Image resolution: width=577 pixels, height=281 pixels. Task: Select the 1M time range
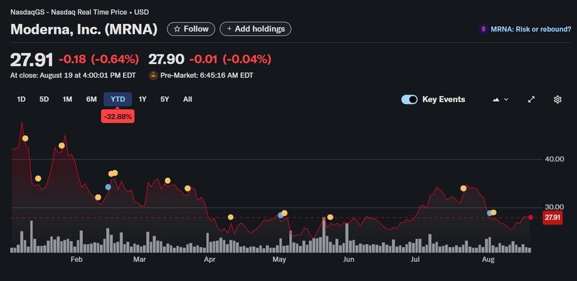[68, 99]
